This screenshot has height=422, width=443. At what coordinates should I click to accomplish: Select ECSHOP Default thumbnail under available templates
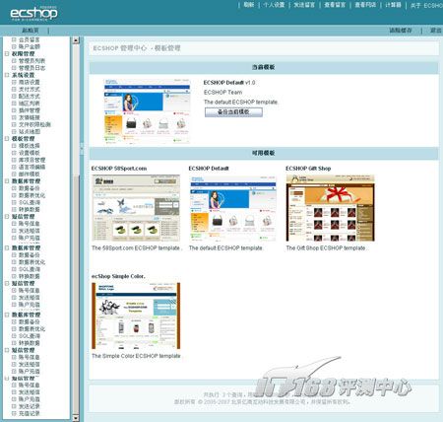(x=232, y=208)
